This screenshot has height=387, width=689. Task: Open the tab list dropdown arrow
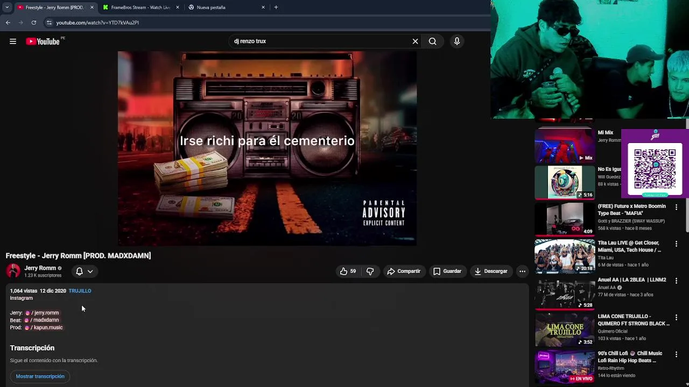click(6, 8)
